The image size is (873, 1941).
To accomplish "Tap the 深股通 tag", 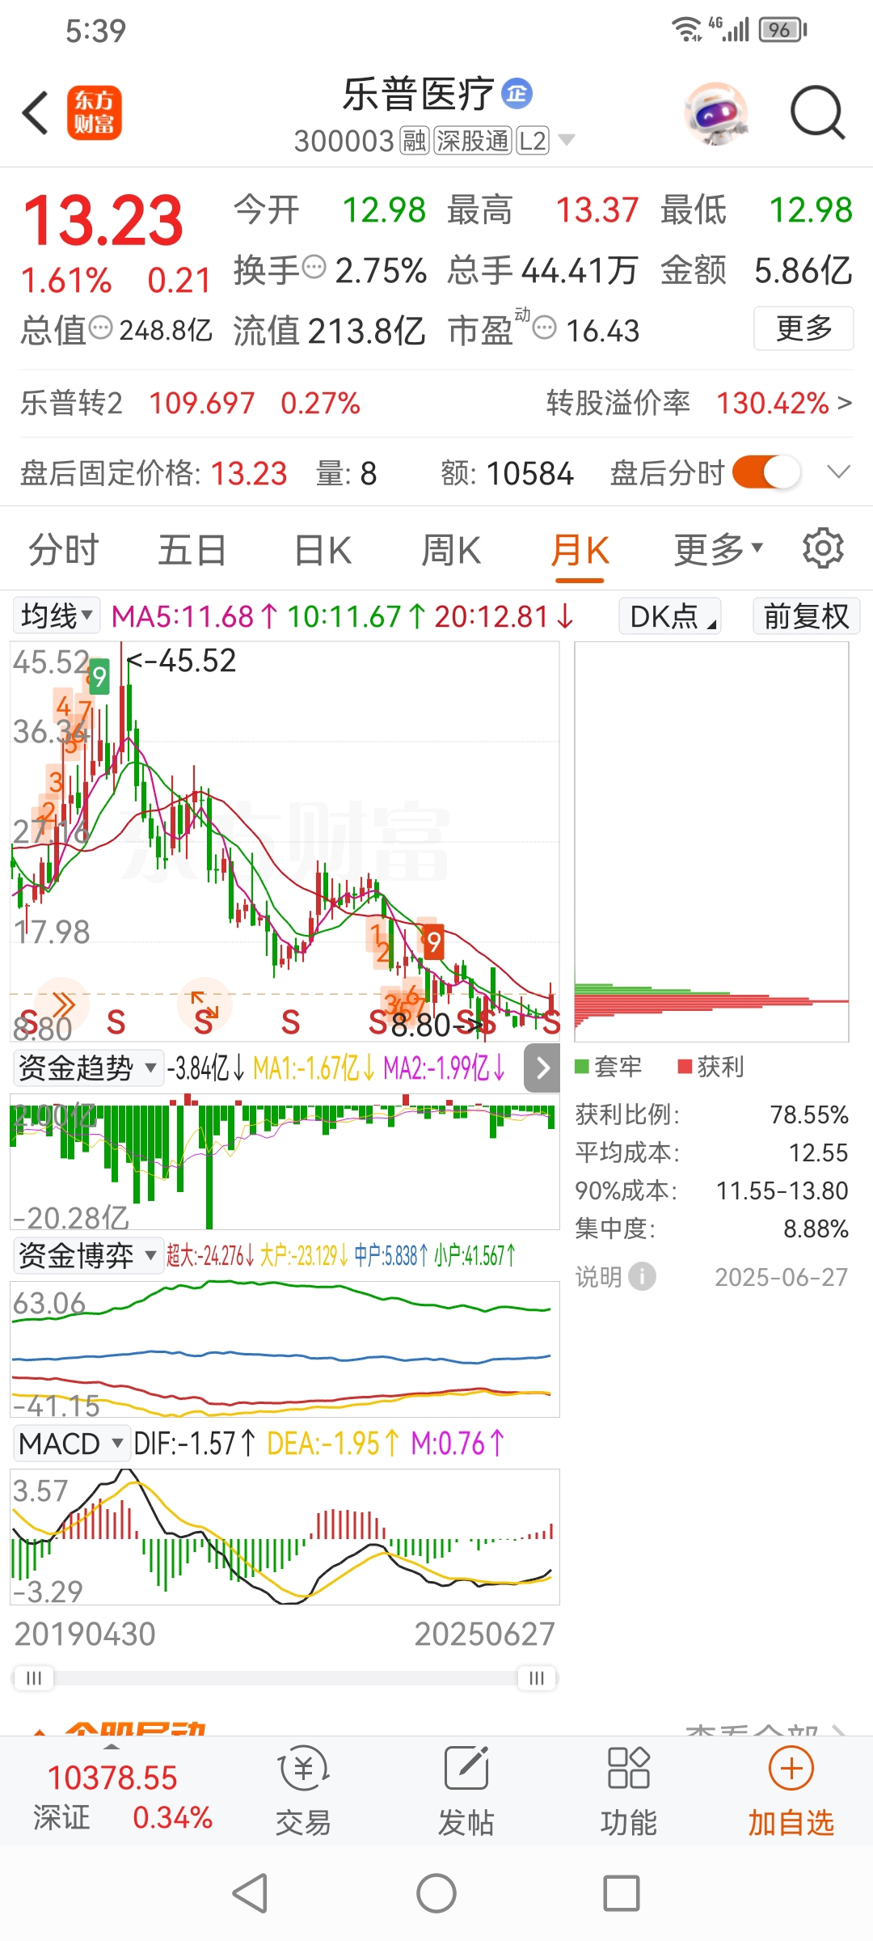I will [x=473, y=141].
